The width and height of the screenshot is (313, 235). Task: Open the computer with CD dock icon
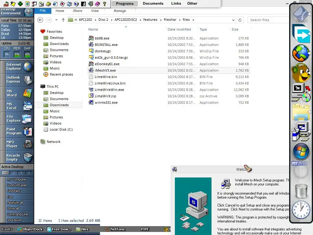(301, 92)
